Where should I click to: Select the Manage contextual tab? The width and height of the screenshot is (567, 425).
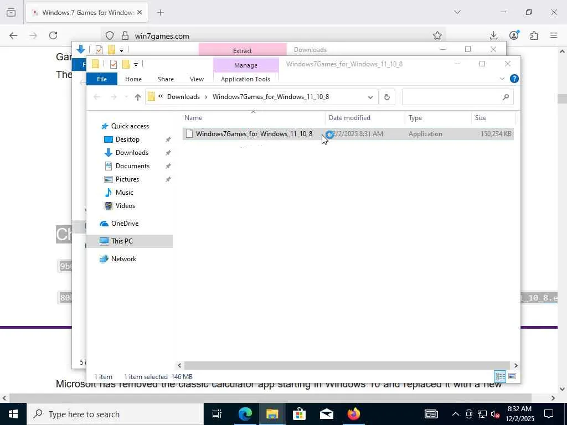[245, 65]
